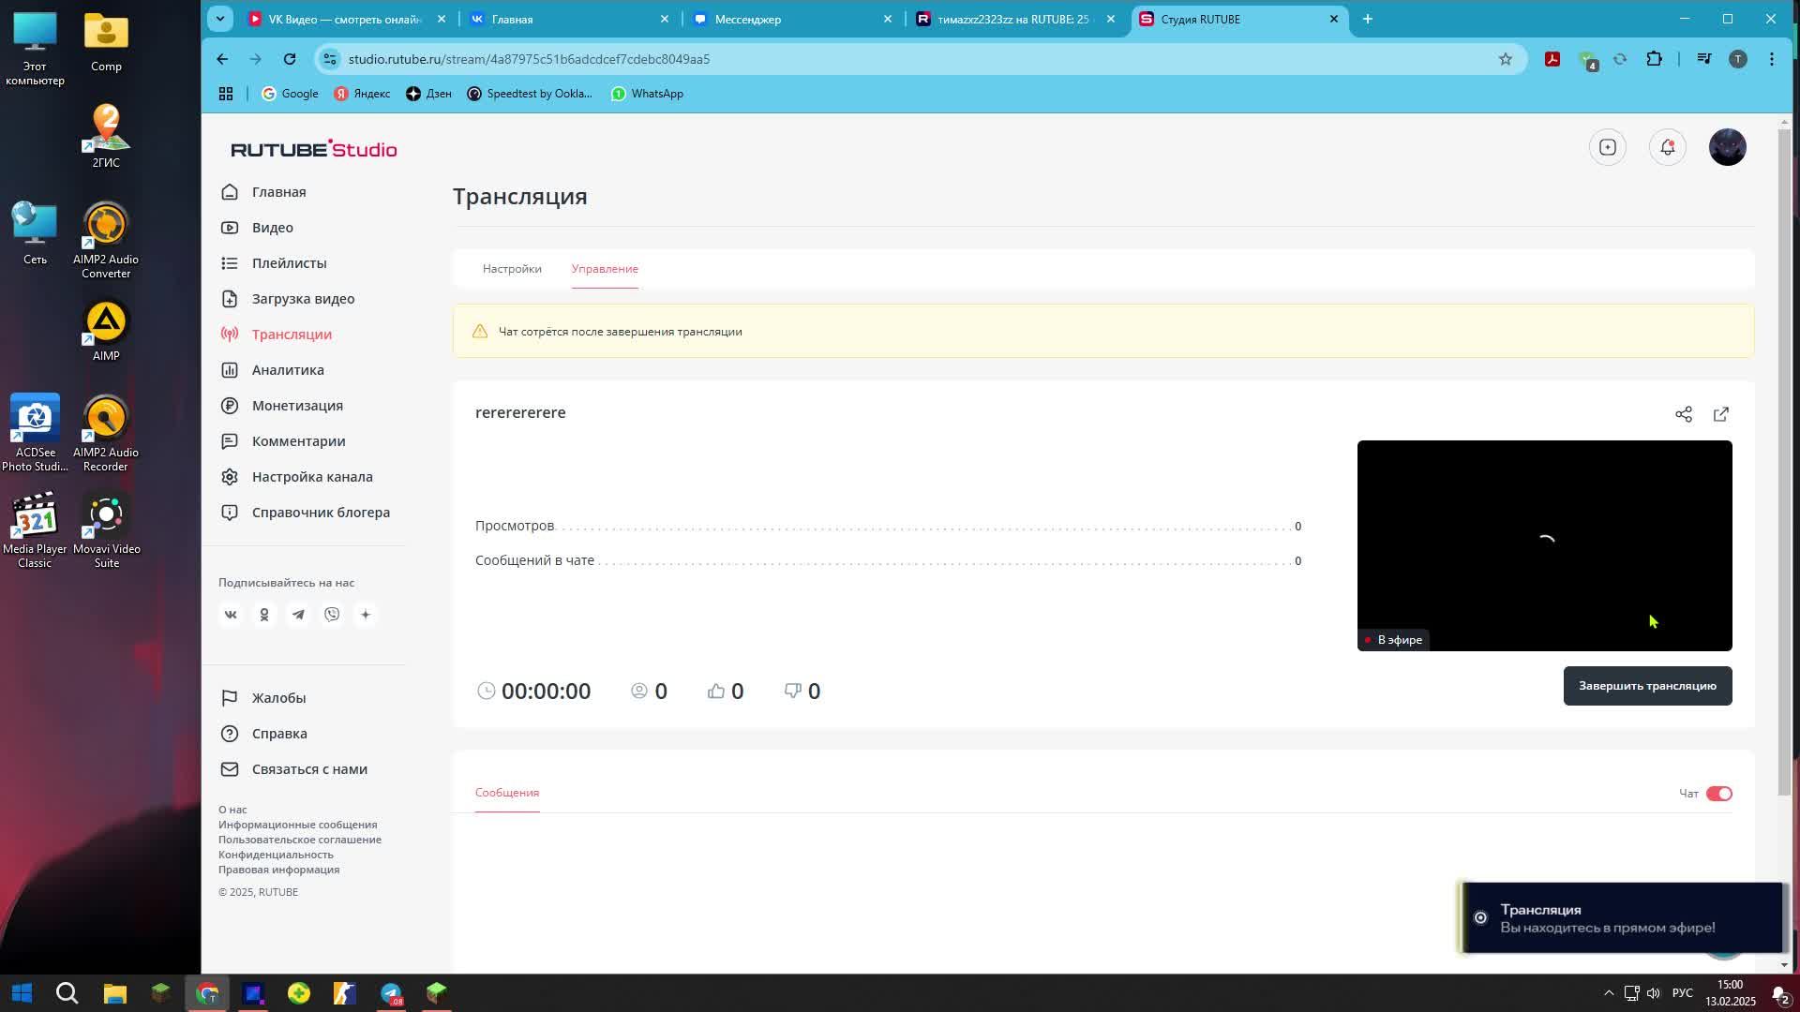Toggle the chat switch off
1800x1012 pixels.
1719,794
